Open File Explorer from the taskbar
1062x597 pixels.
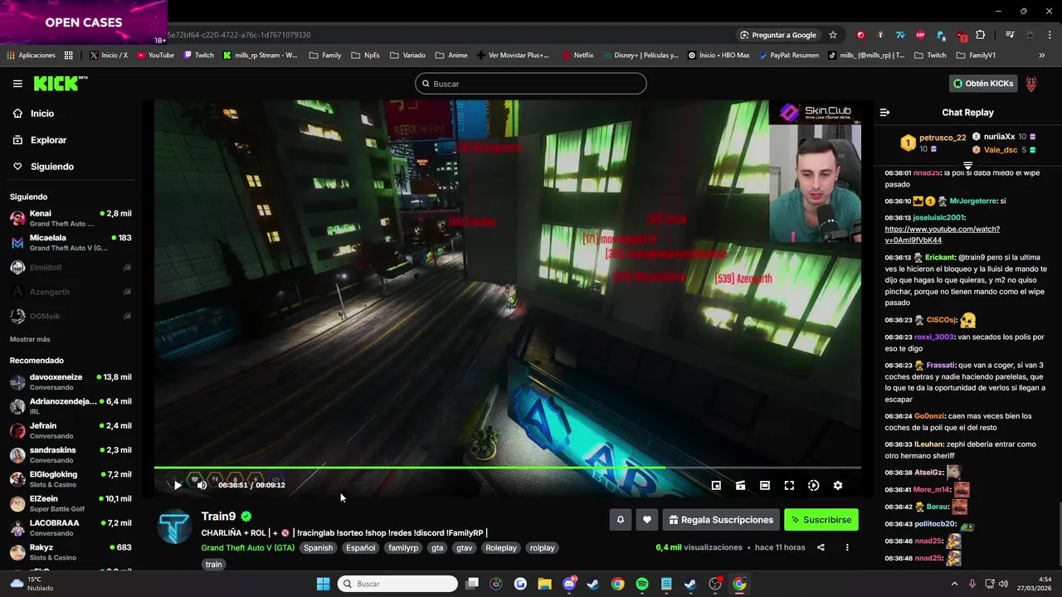[x=544, y=584]
